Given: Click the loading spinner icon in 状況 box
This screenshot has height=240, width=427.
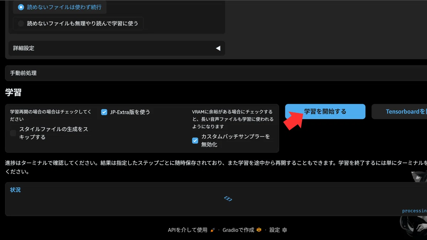Looking at the screenshot, I should pos(228,199).
